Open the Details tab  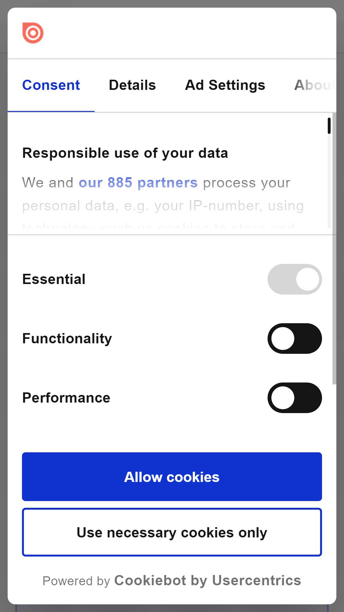tap(132, 85)
